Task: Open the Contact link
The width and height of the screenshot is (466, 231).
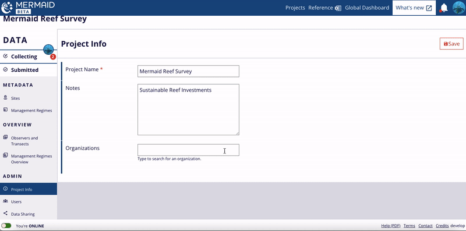Action: coord(425,226)
